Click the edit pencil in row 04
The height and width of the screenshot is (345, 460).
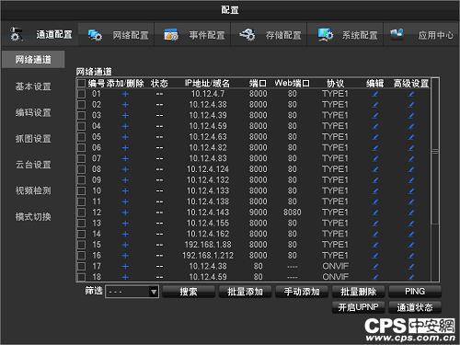374,126
